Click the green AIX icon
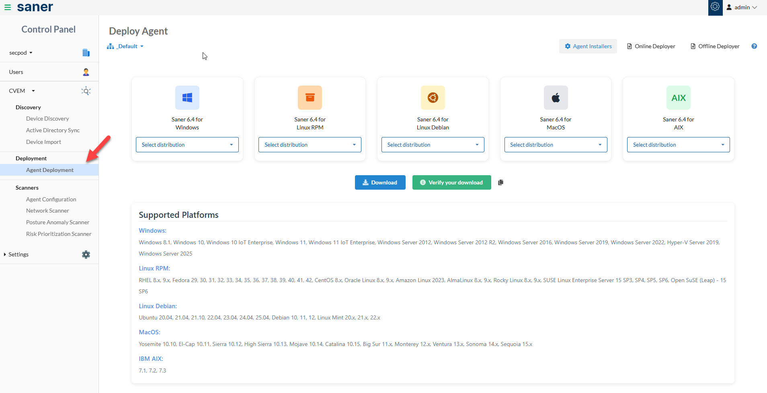 678,97
